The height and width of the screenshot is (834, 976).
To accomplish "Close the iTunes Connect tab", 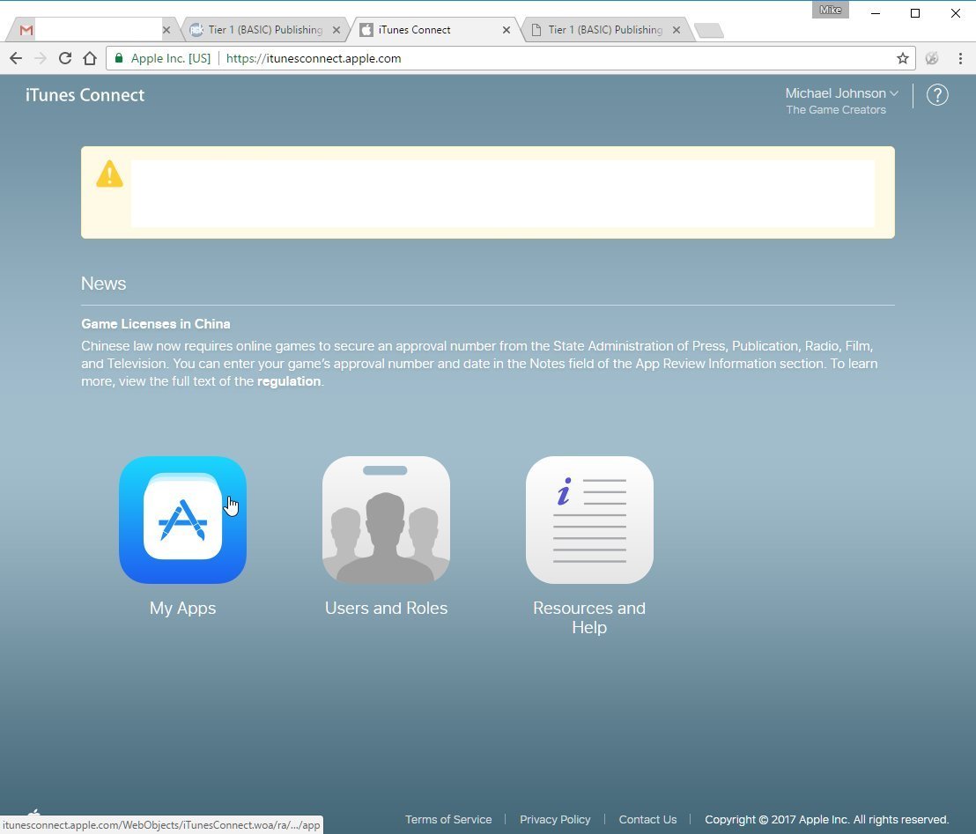I will (x=506, y=30).
